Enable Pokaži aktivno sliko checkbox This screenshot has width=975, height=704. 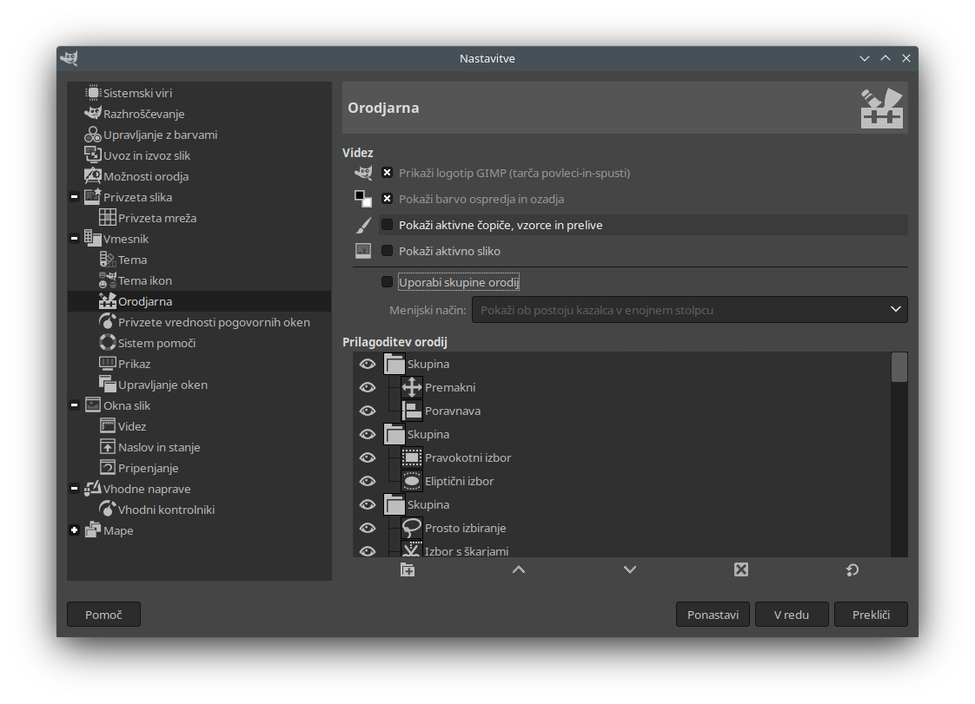(387, 251)
